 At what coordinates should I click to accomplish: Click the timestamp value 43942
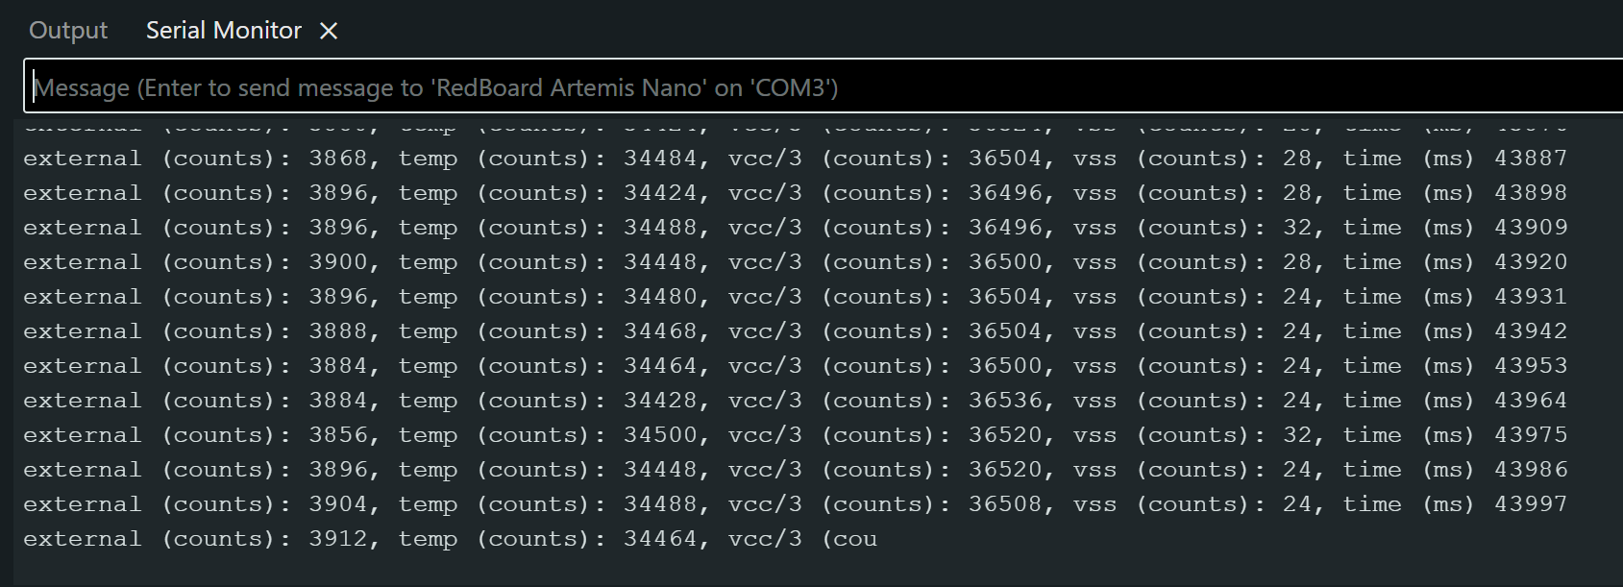tap(1530, 331)
